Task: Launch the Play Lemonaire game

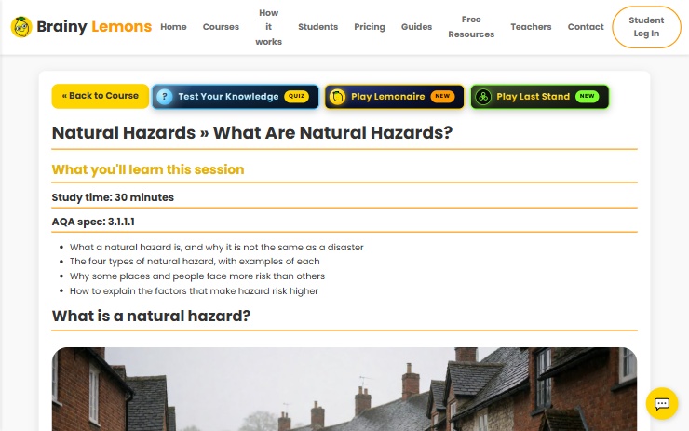Action: 394,96
